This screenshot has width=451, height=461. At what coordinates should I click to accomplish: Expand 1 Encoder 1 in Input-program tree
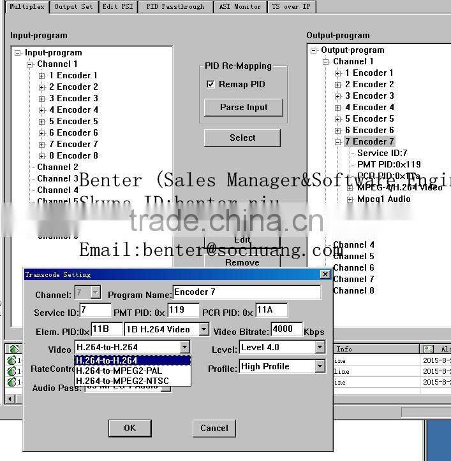(x=42, y=76)
